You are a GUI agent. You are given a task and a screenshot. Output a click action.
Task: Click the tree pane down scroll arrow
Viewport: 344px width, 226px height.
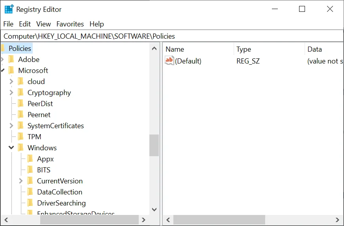click(x=154, y=209)
